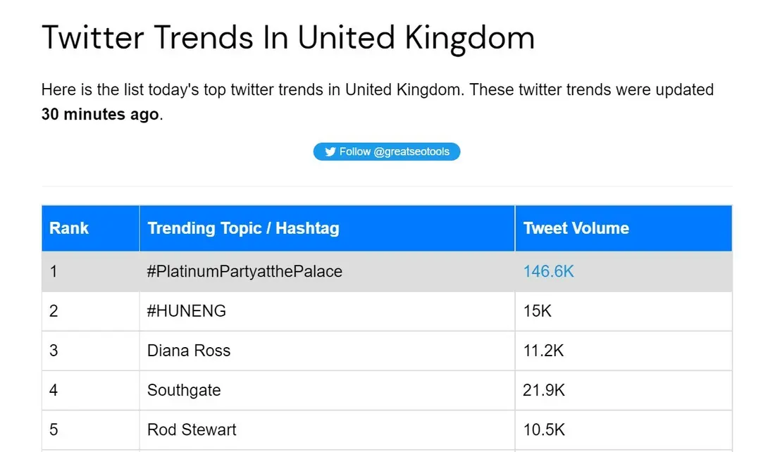Click the Diana Ross trending topic
This screenshot has width=775, height=452.
pos(189,350)
